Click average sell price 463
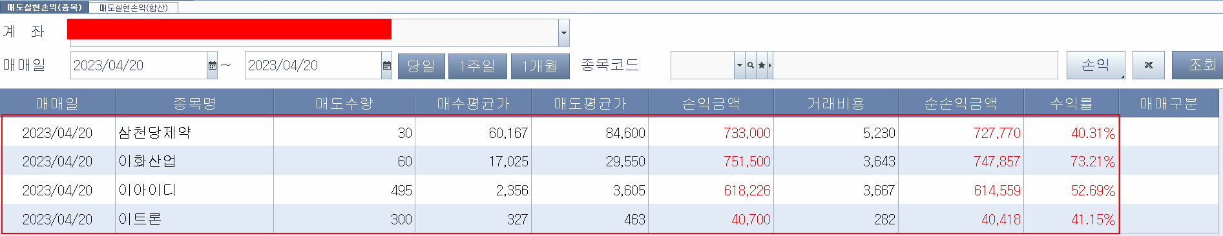Viewport: 1223px width, 236px height. (x=634, y=220)
